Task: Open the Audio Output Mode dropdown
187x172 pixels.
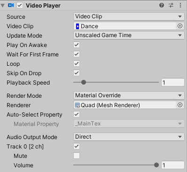Action: [129, 137]
